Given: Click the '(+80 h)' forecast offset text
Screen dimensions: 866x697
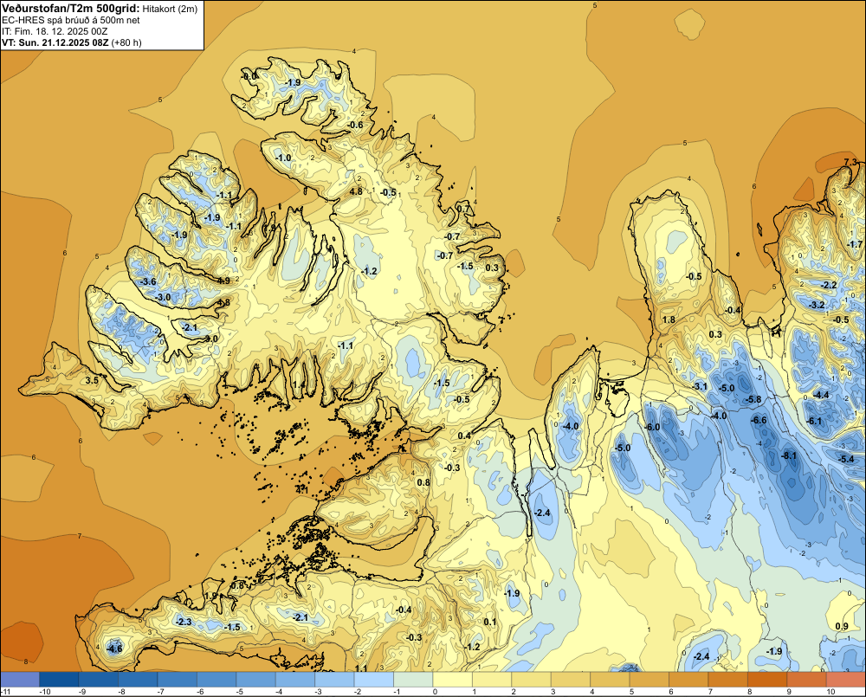Looking at the screenshot, I should 126,42.
